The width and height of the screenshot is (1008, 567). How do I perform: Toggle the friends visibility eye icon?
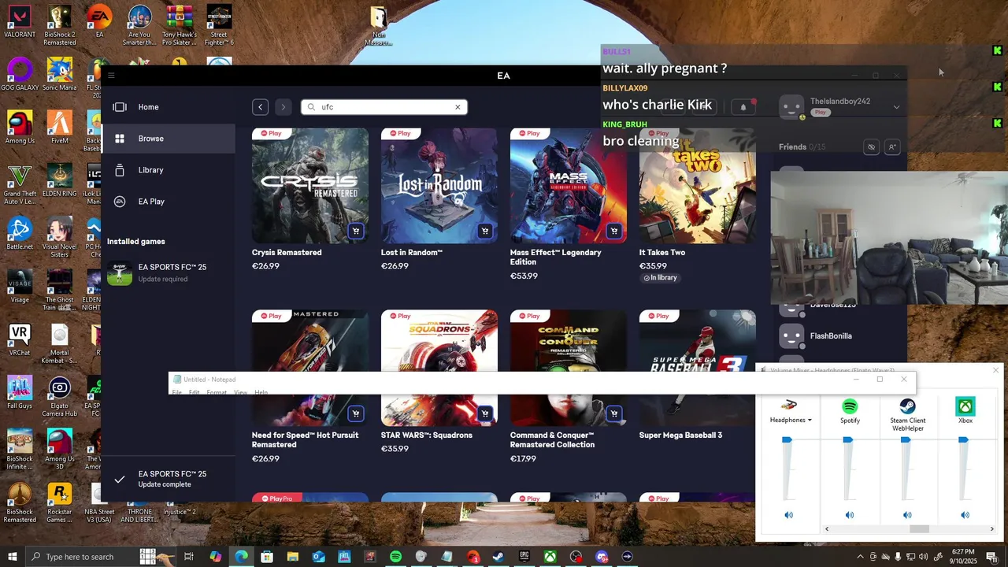pyautogui.click(x=871, y=147)
